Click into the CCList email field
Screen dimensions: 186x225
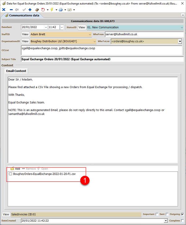point(102,50)
